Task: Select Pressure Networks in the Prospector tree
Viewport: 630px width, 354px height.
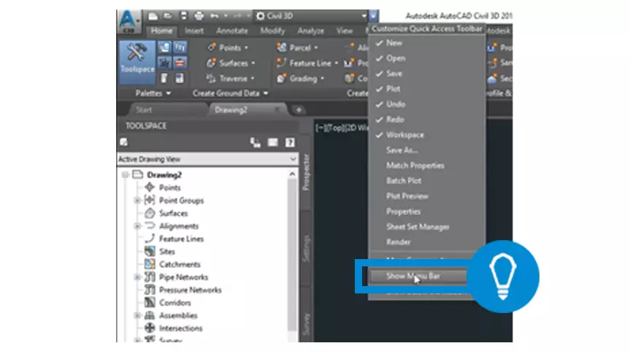Action: pyautogui.click(x=190, y=290)
